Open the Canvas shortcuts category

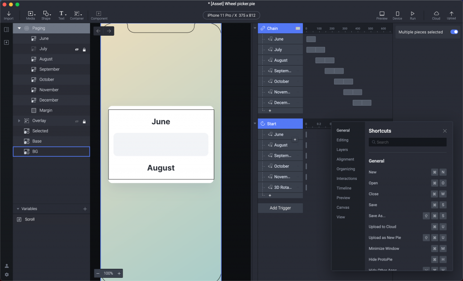(343, 207)
